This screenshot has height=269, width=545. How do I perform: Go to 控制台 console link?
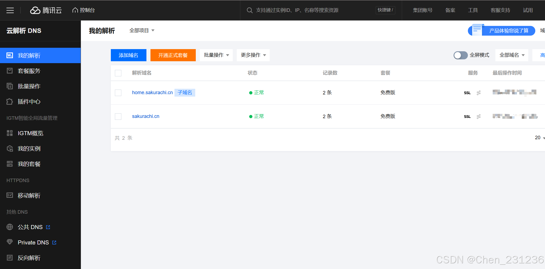click(x=84, y=10)
